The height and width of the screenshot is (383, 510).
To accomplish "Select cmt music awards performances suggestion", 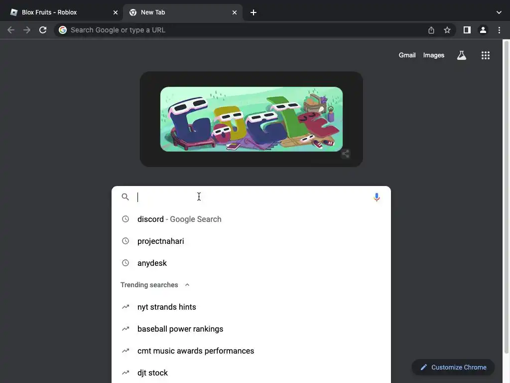I will pos(251,351).
